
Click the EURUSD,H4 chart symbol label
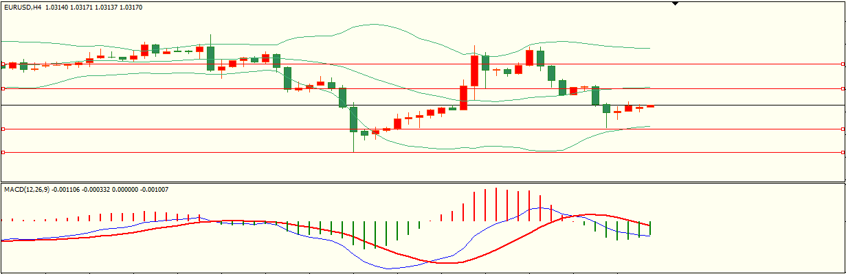pyautogui.click(x=23, y=7)
